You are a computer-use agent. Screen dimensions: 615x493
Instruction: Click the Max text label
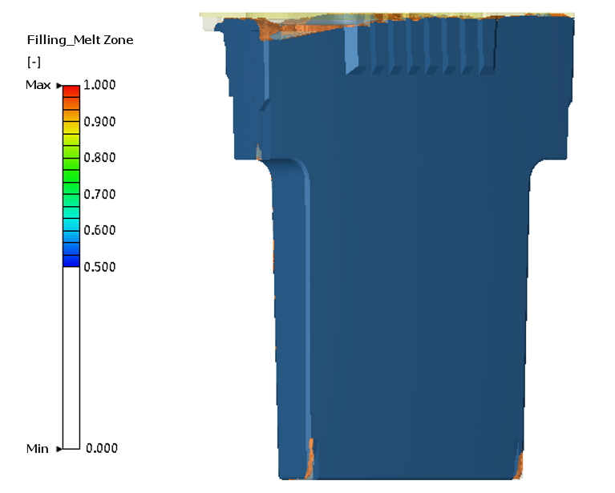click(38, 85)
